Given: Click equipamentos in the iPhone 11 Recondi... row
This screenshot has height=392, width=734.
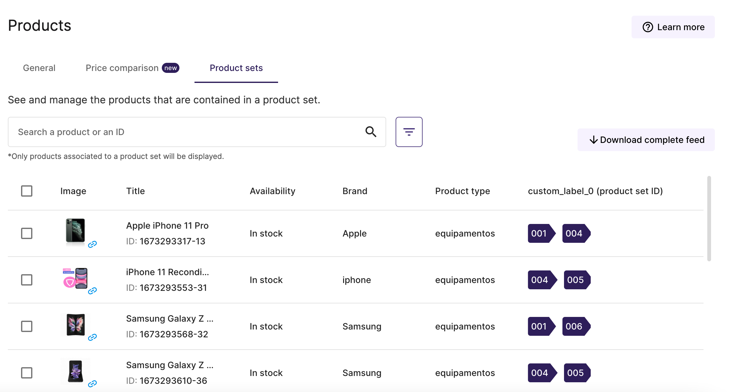Looking at the screenshot, I should (x=465, y=280).
